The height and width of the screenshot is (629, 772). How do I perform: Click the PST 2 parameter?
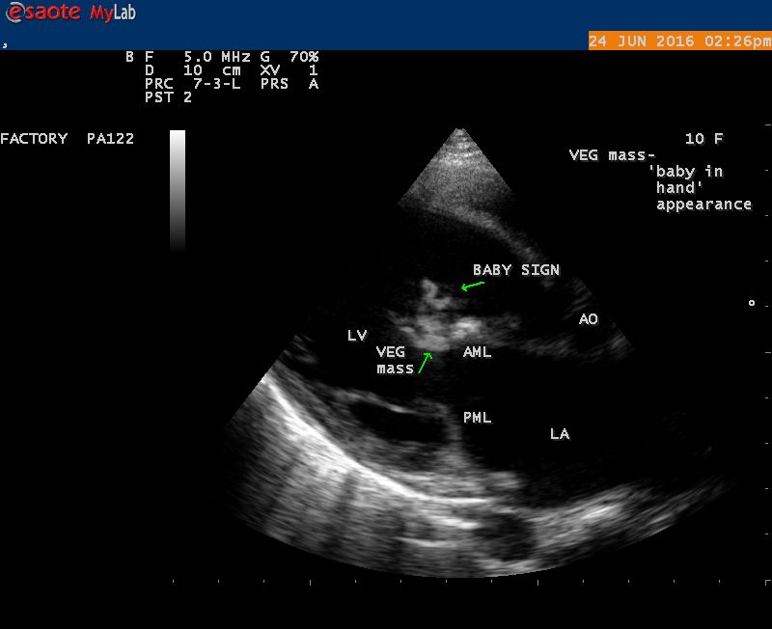tap(168, 97)
